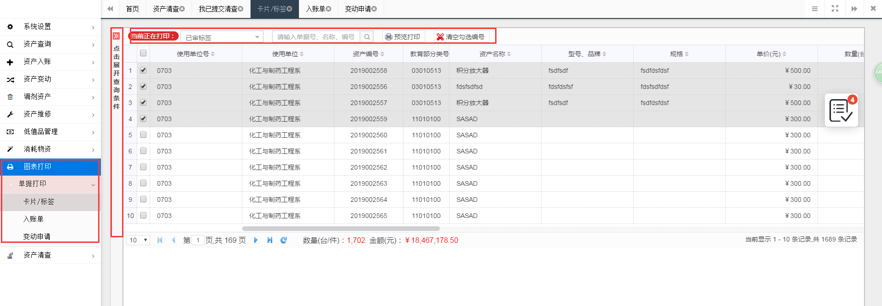Viewport: 882px width, 306px height.
Task: Check row 5 asset 2019002560
Action: click(143, 135)
